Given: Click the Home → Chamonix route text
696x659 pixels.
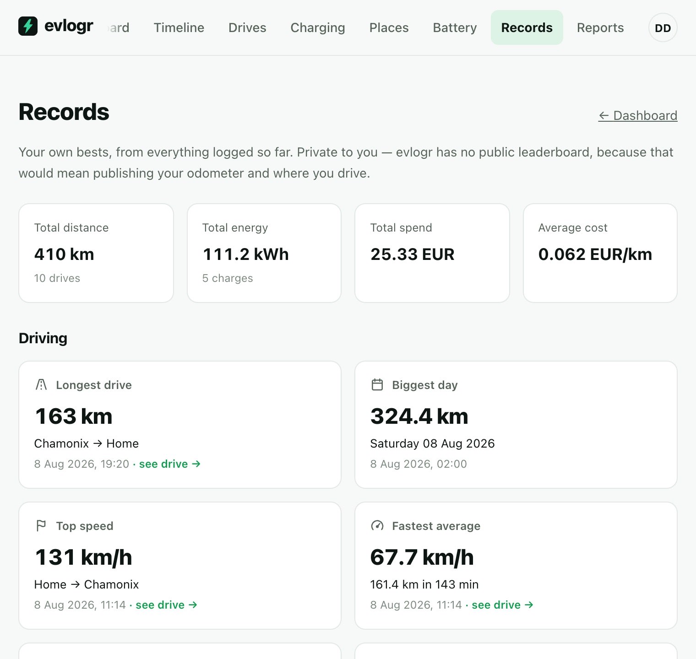Looking at the screenshot, I should [x=87, y=584].
